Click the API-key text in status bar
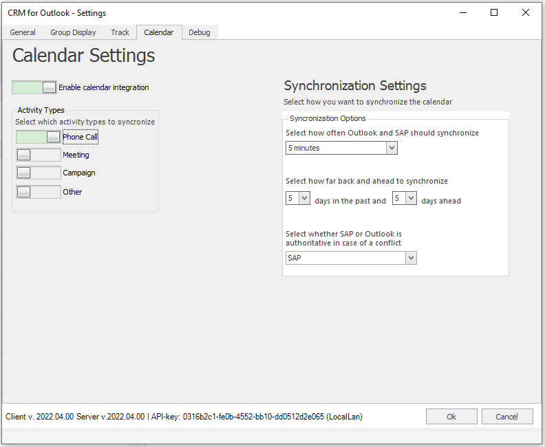The width and height of the screenshot is (545, 447). 257,417
